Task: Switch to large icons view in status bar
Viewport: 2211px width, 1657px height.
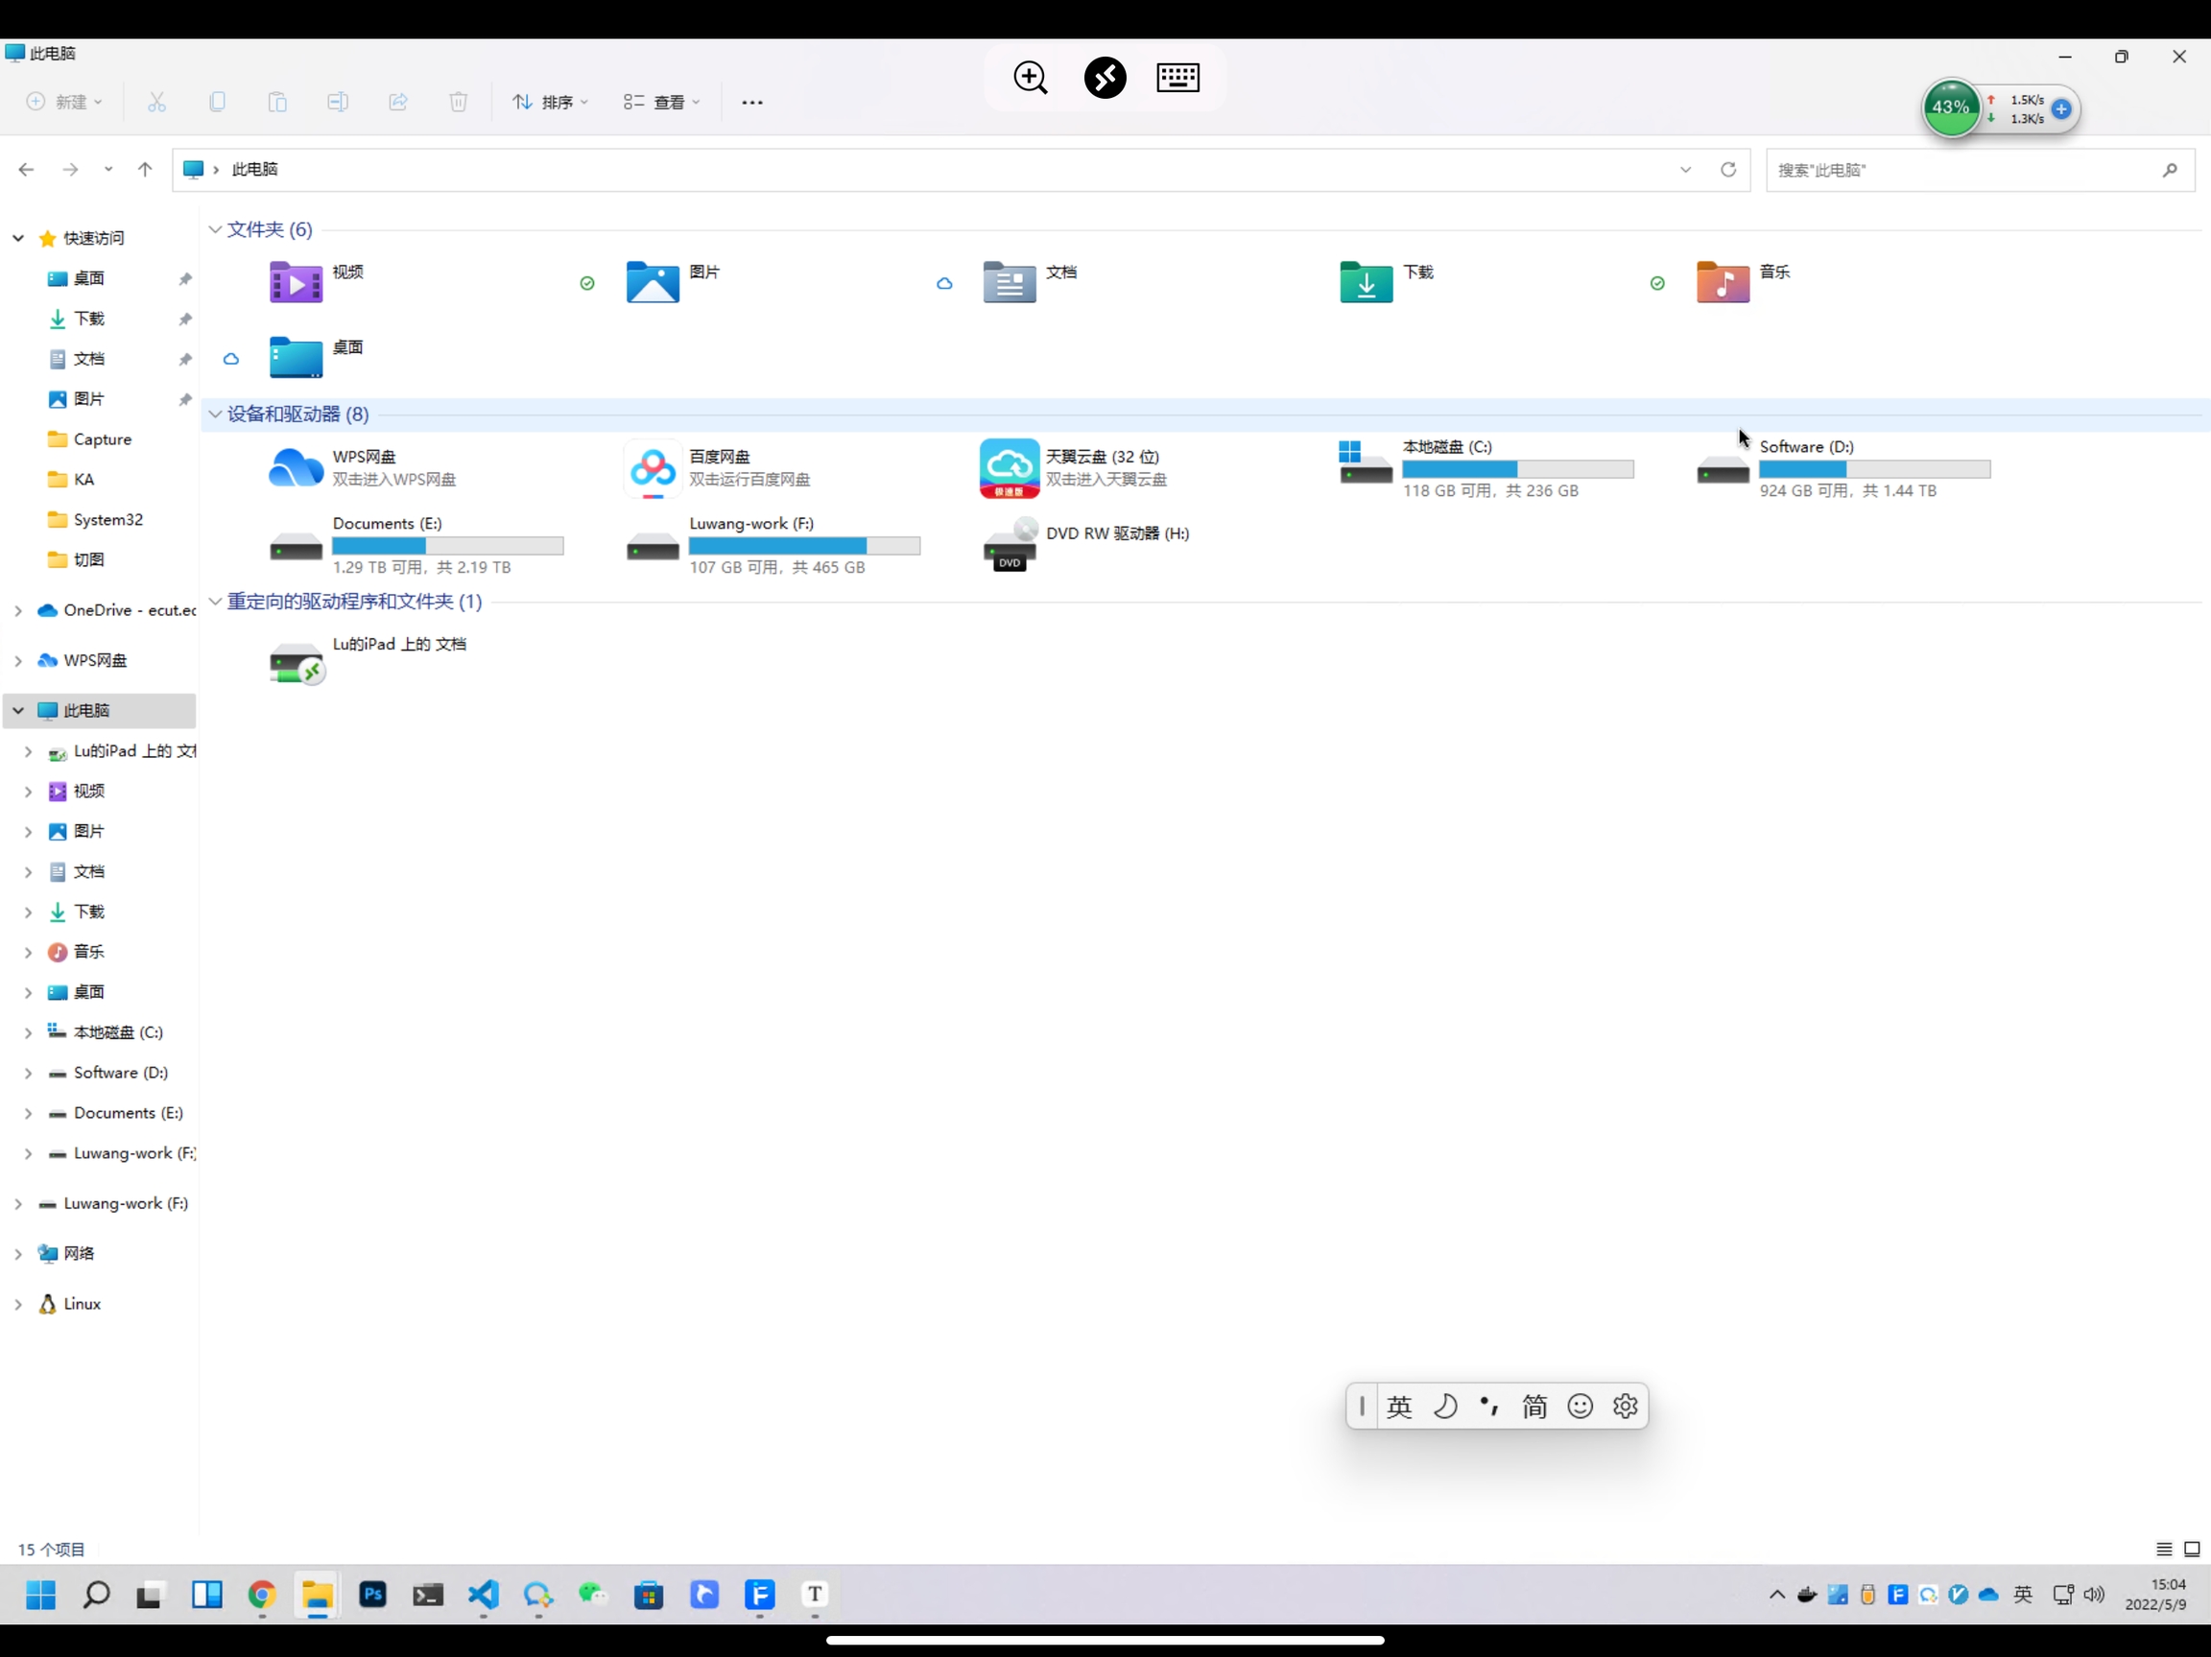Action: 2192,1550
